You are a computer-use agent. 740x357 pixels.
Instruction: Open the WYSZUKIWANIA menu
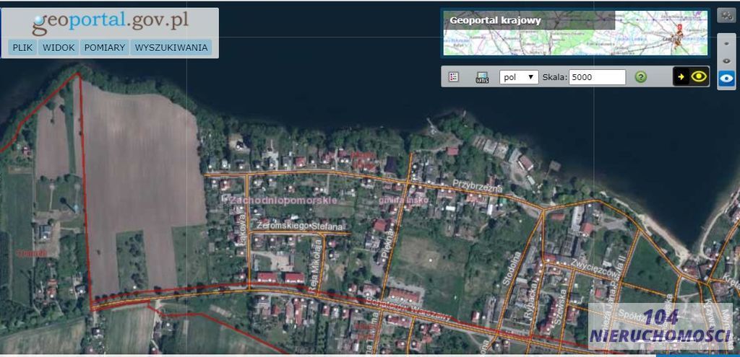tap(171, 48)
